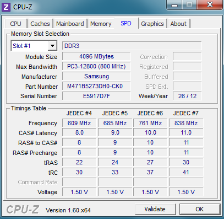Click the empty SPD Ext. field
This screenshot has width=224, height=219.
187,86
